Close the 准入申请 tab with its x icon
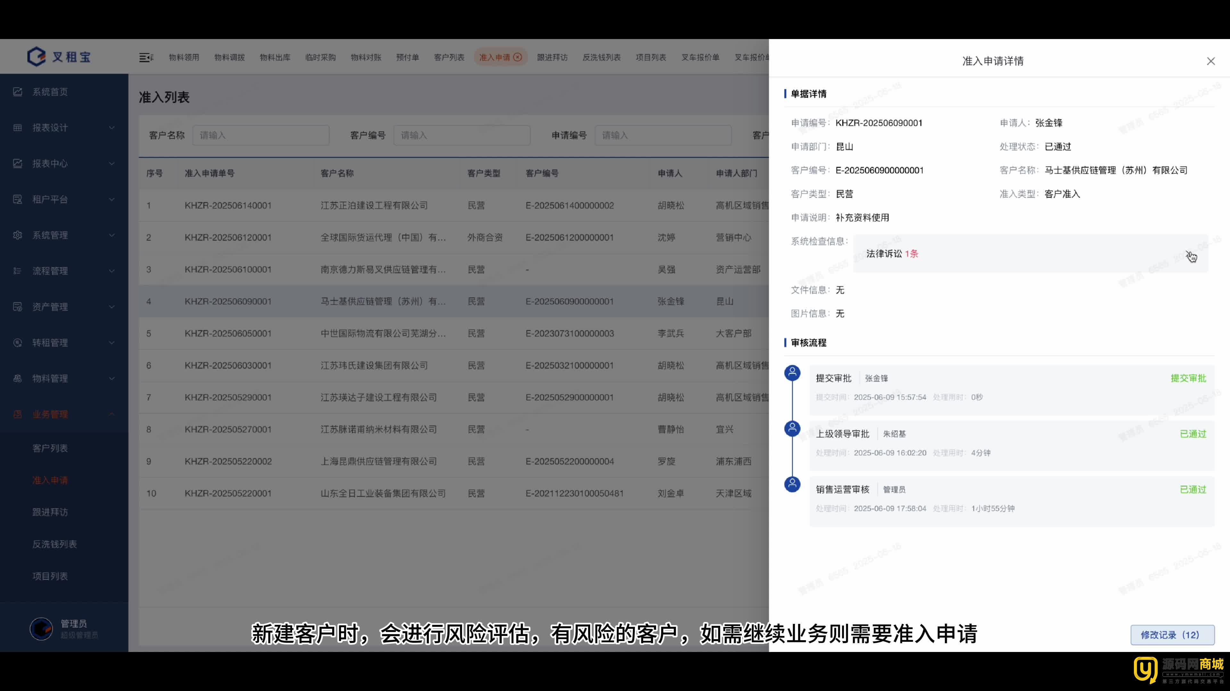Image resolution: width=1230 pixels, height=691 pixels. [x=518, y=57]
